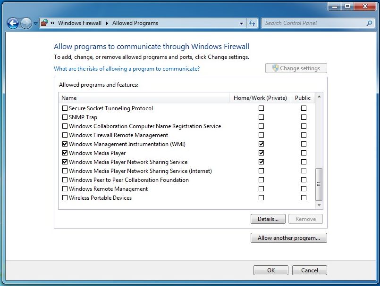This screenshot has height=286, width=380.
Task: Select the Windows Media Player row text
Action: 97,153
